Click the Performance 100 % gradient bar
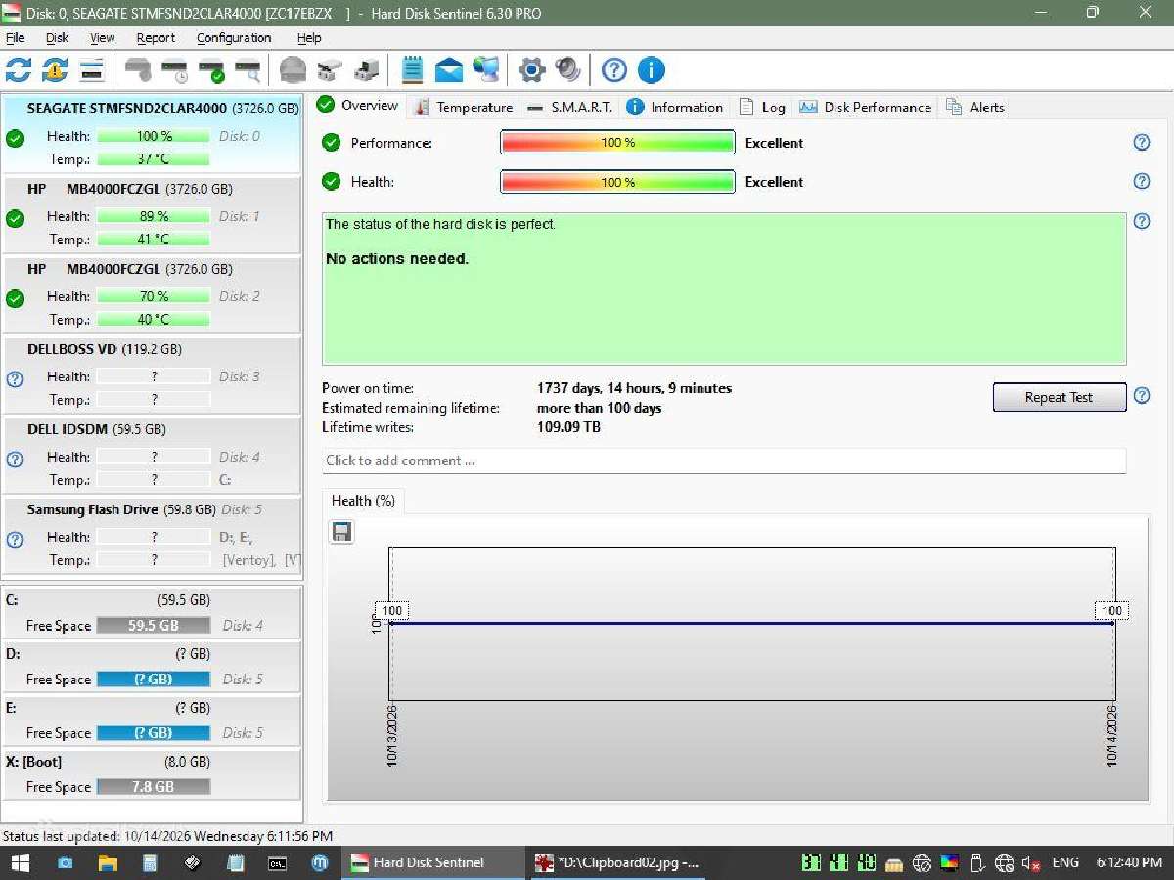This screenshot has height=880, width=1174. (x=617, y=143)
